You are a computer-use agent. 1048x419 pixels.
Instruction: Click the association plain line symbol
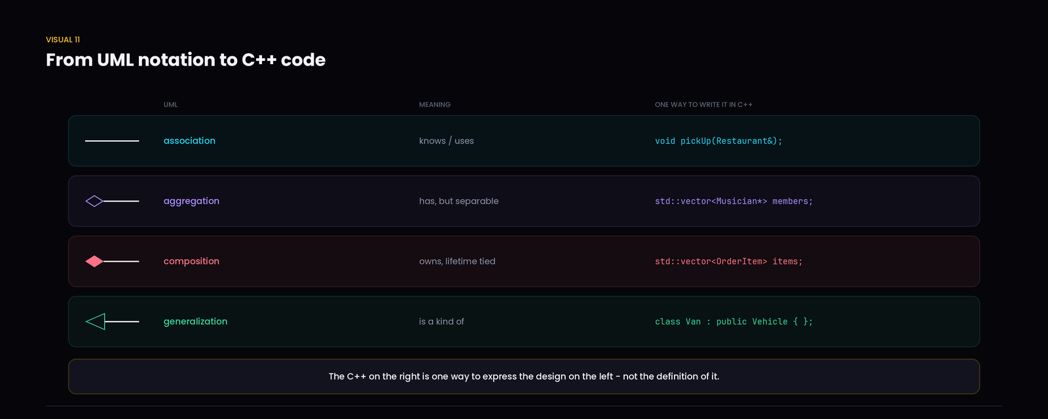tap(112, 141)
